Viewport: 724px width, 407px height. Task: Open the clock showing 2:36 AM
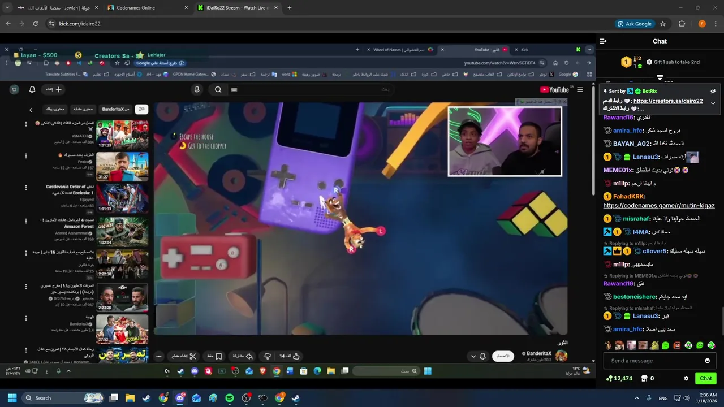707,398
